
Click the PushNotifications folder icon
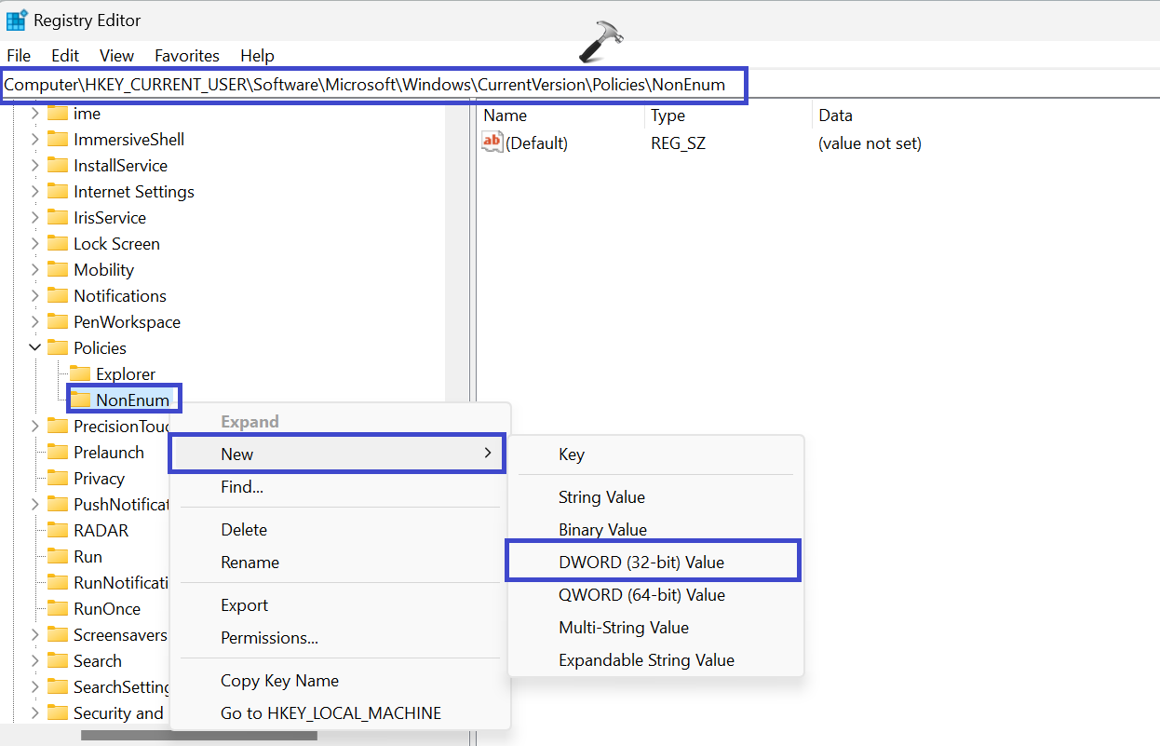[59, 505]
